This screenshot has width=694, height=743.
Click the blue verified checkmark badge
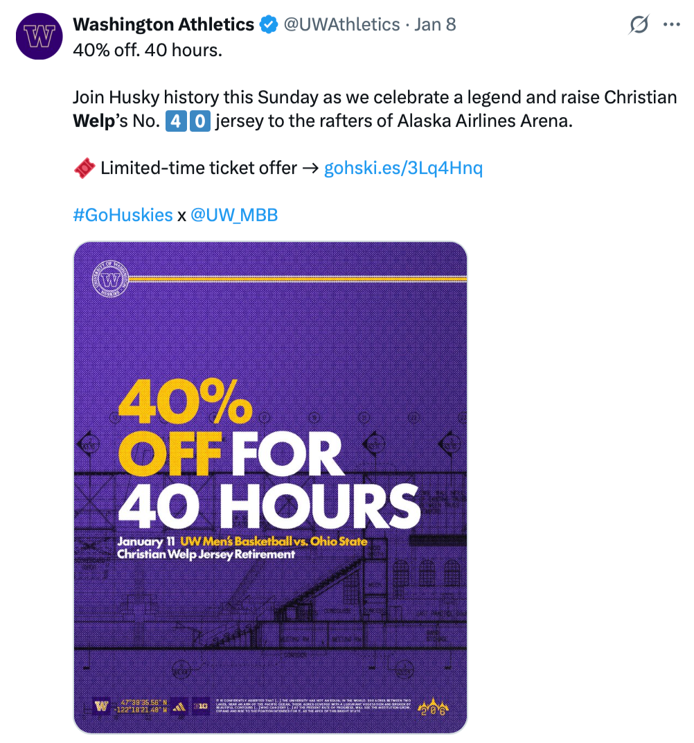pos(268,25)
